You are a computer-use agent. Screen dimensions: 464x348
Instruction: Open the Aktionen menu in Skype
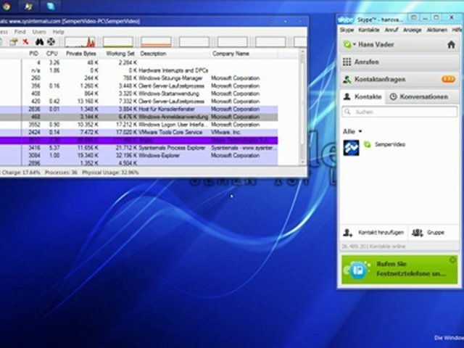click(x=436, y=30)
